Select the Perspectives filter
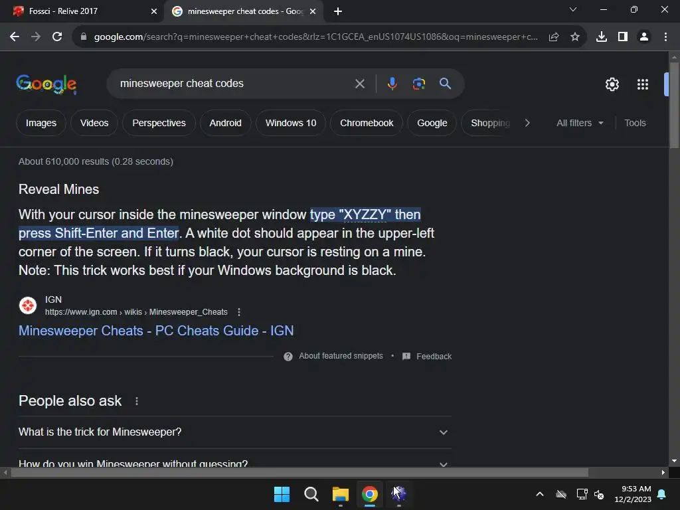Image resolution: width=680 pixels, height=510 pixels. (159, 123)
